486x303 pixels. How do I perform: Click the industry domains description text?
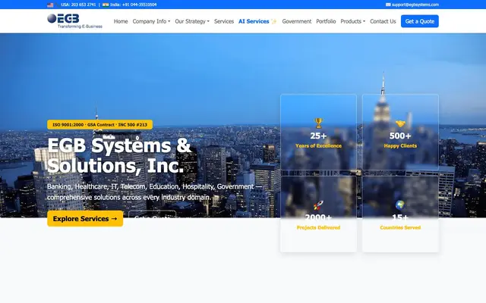pos(154,192)
